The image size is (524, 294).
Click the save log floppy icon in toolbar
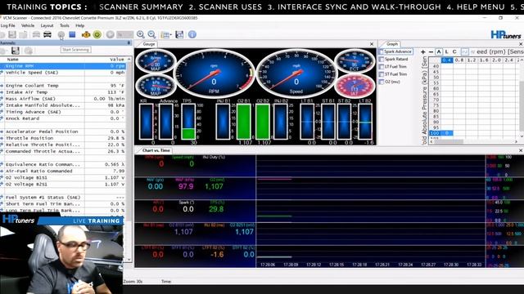[x=12, y=34]
